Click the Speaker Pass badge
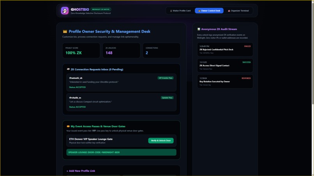 [167, 98]
